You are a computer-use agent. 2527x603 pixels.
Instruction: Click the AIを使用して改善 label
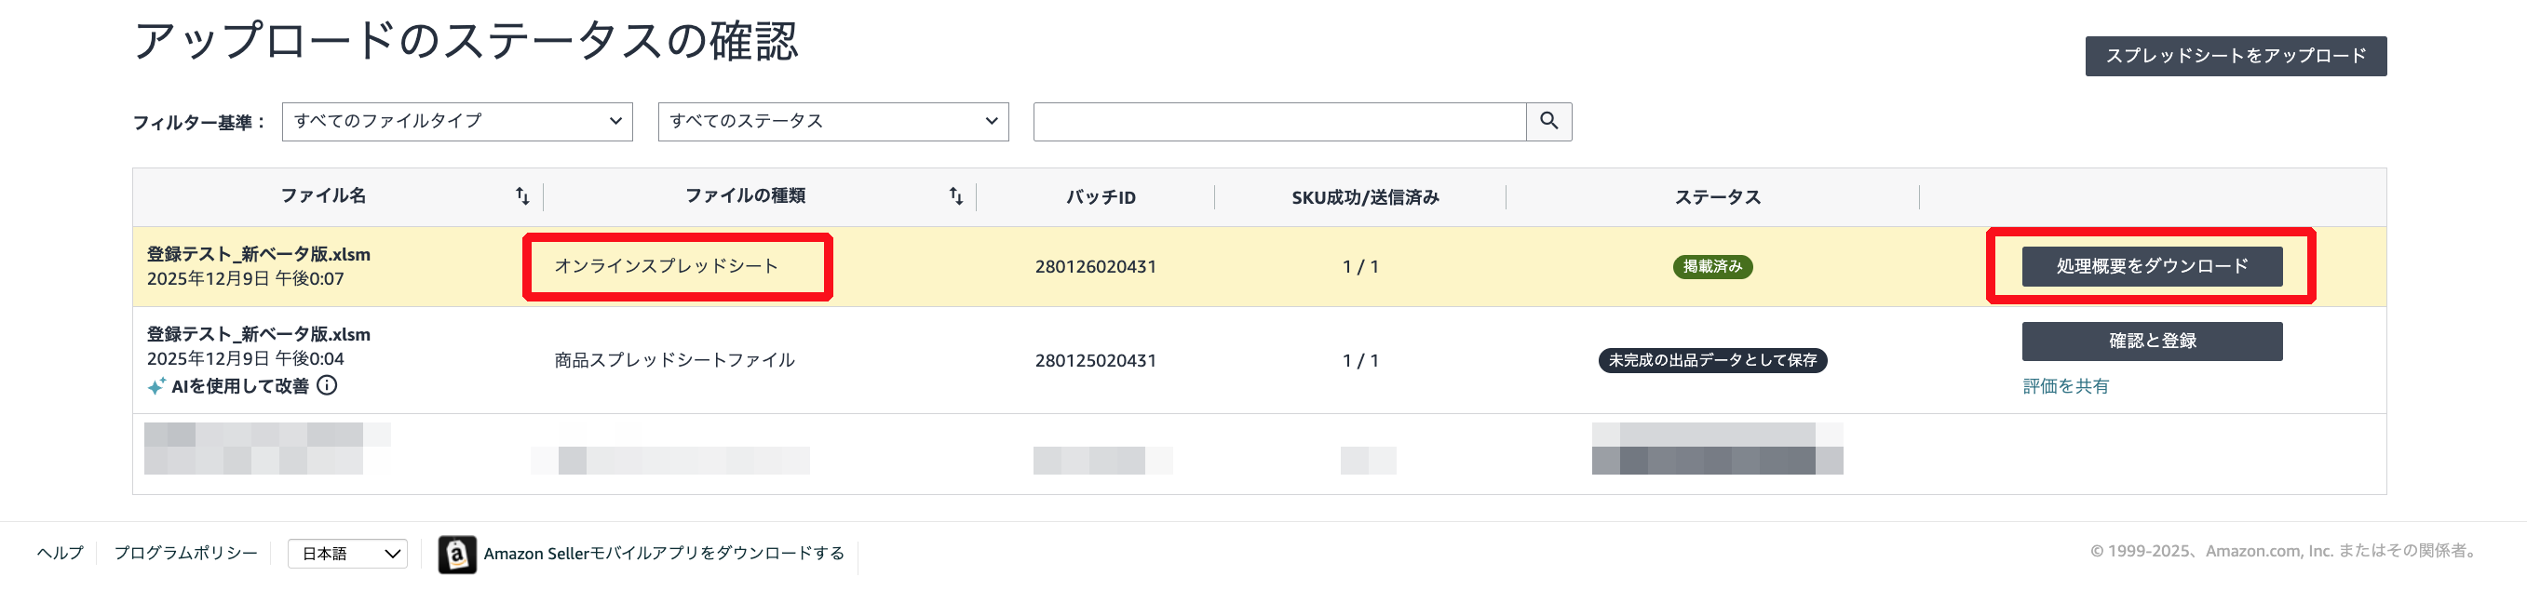tap(239, 386)
